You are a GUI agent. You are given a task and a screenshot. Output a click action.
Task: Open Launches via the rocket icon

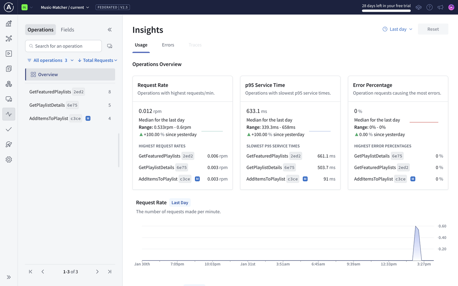pos(9,144)
